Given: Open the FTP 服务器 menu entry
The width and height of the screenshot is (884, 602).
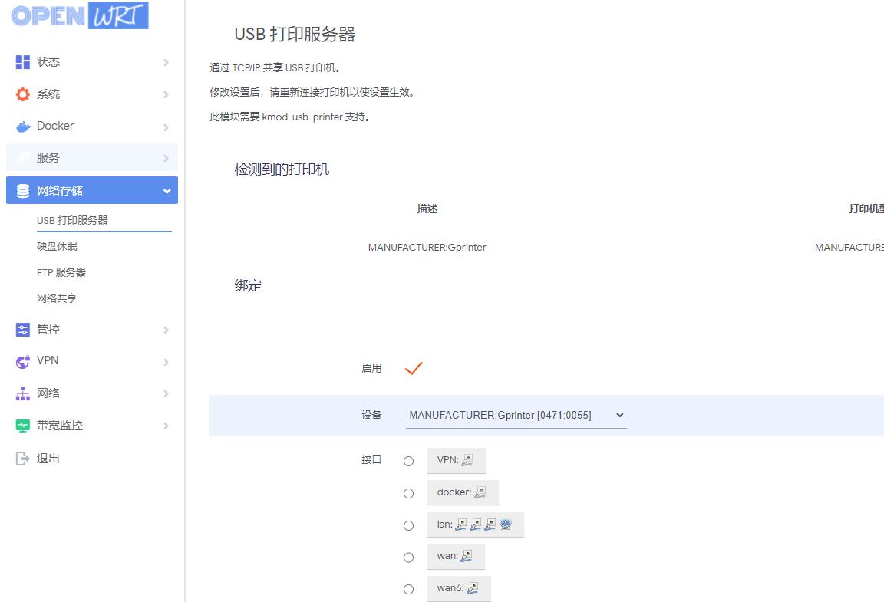Looking at the screenshot, I should click(x=61, y=271).
